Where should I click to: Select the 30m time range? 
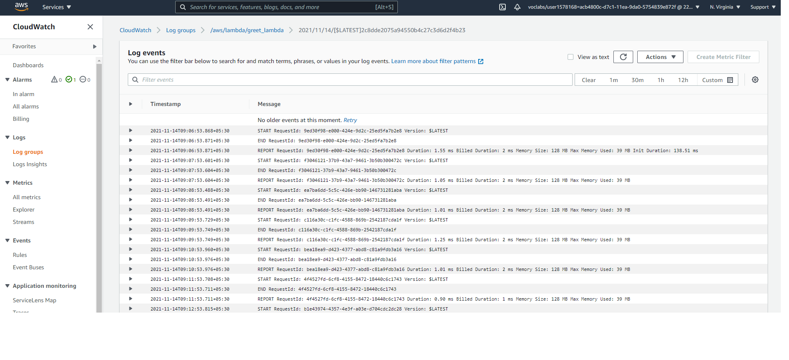click(637, 80)
